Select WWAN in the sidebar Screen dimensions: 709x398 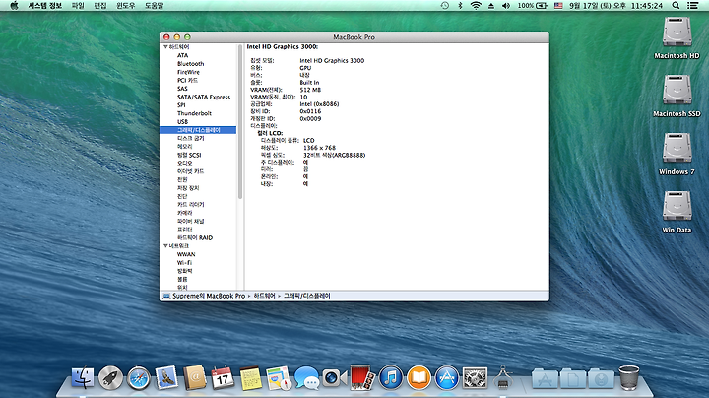pos(186,254)
